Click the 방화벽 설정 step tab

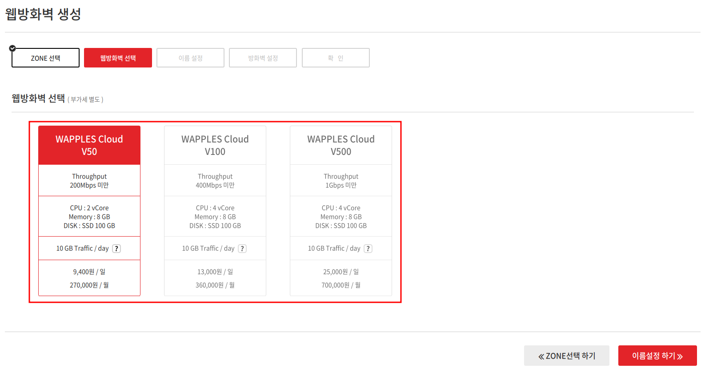263,58
